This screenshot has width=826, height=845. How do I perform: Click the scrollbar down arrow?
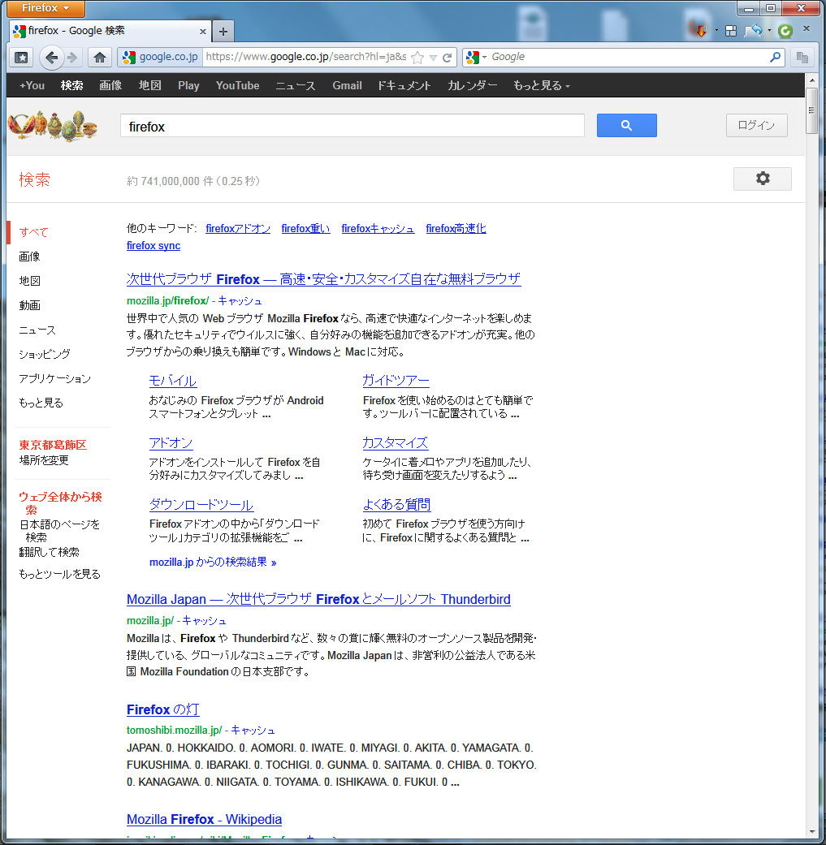coord(811,832)
